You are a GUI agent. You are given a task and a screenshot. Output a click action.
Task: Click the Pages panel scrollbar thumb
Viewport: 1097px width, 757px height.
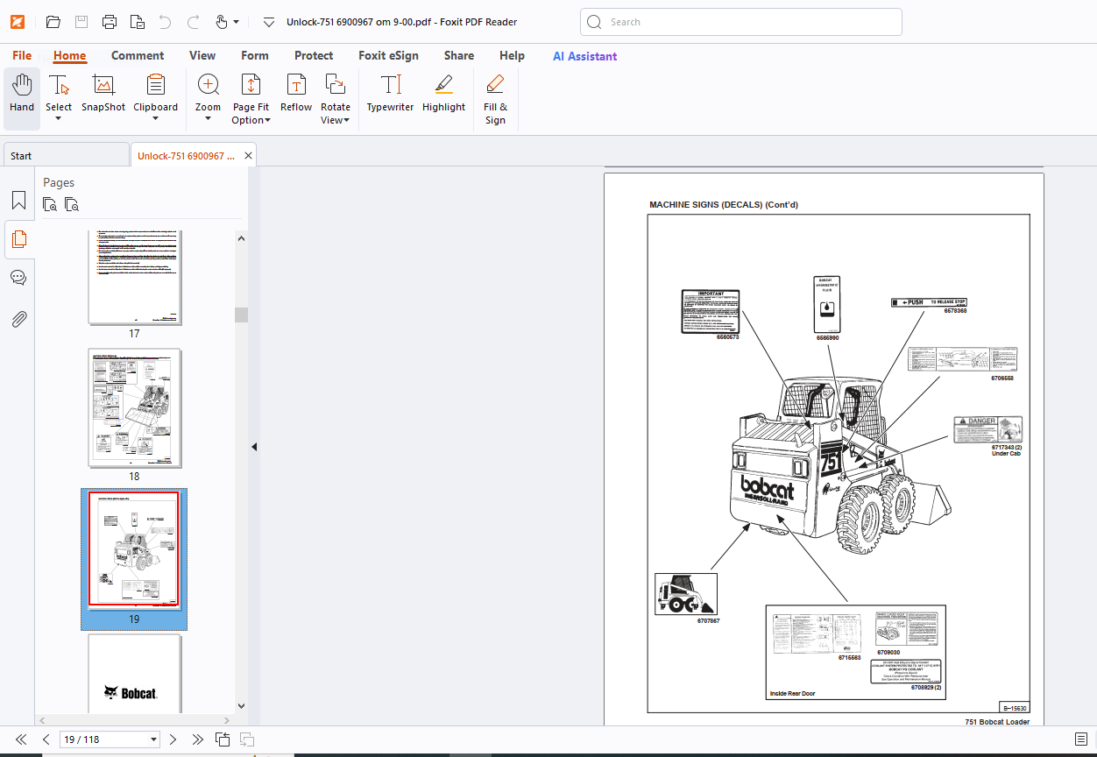click(241, 315)
